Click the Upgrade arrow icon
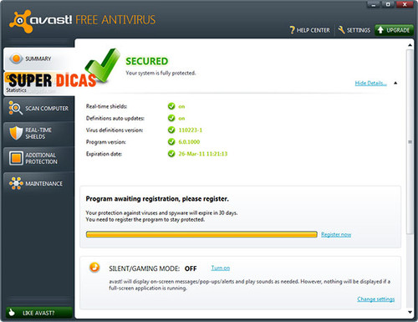Image resolution: width=418 pixels, height=322 pixels. coord(380,30)
